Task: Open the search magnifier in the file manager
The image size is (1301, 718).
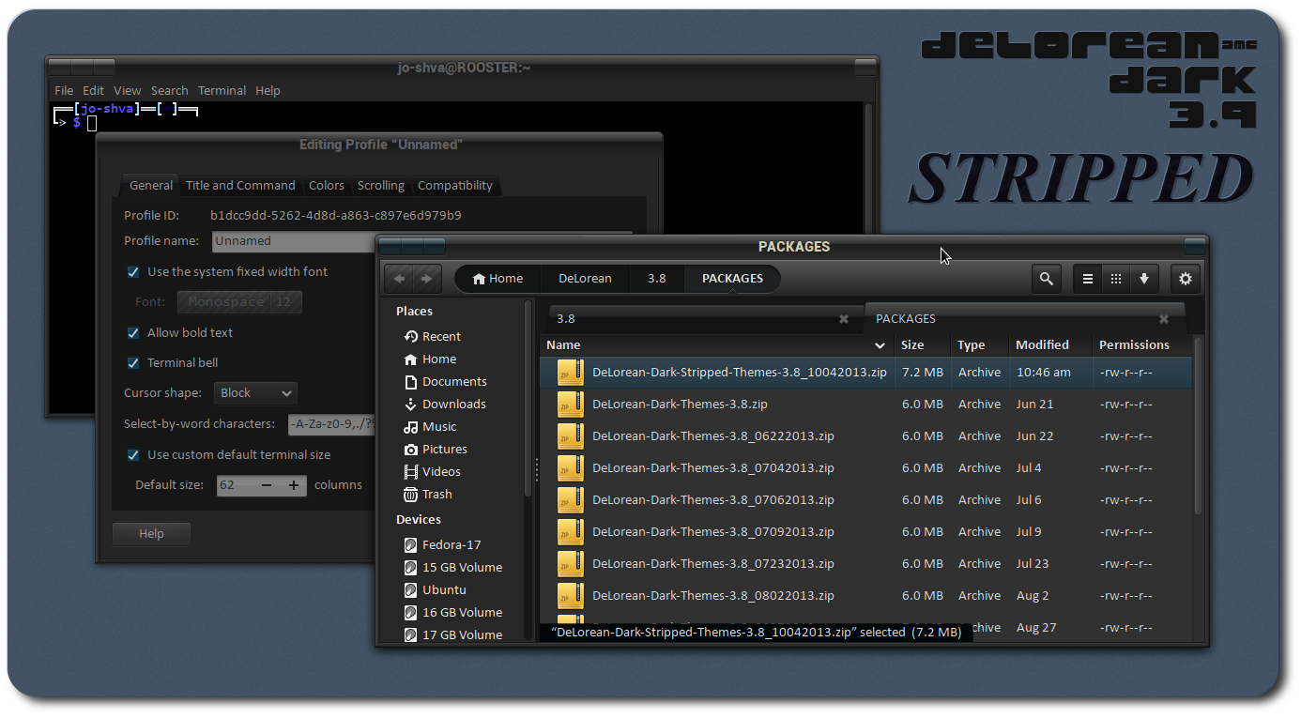Action: 1046,279
